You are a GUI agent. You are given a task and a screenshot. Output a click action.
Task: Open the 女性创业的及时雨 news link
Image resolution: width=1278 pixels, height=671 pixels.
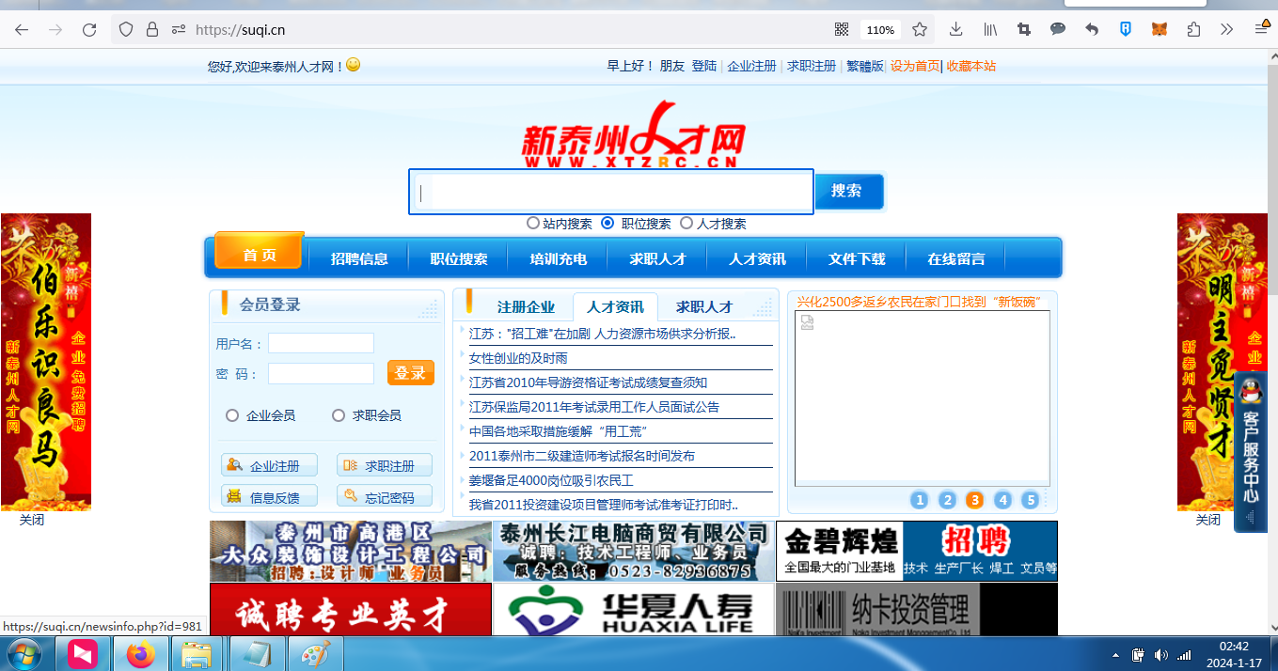(x=518, y=358)
